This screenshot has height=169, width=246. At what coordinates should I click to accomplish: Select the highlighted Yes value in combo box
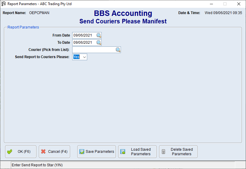coord(76,57)
